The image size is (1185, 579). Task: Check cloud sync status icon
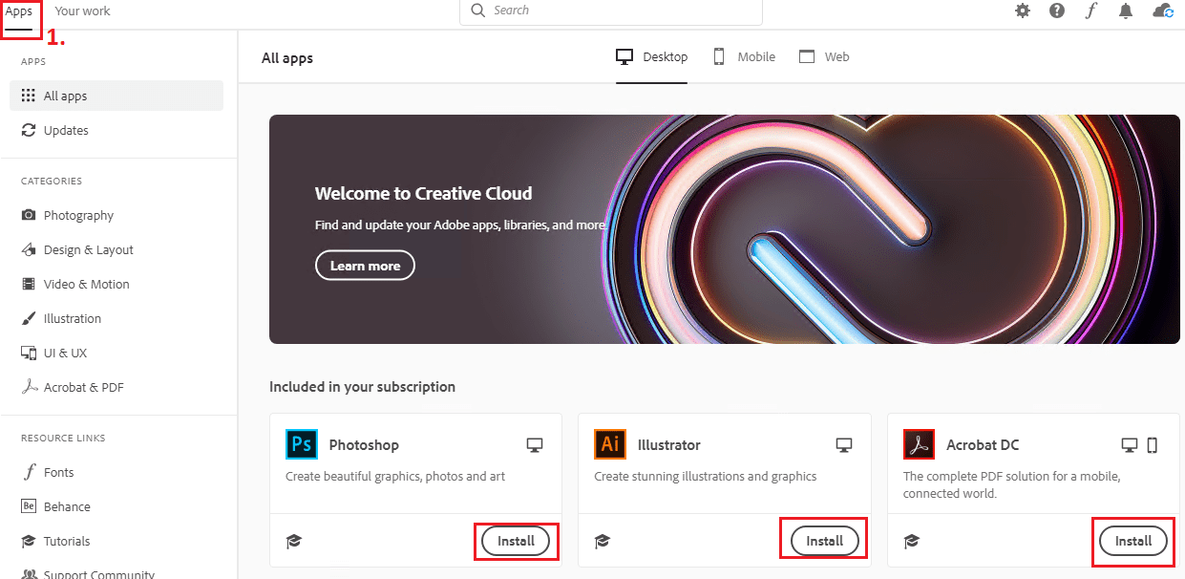1162,11
